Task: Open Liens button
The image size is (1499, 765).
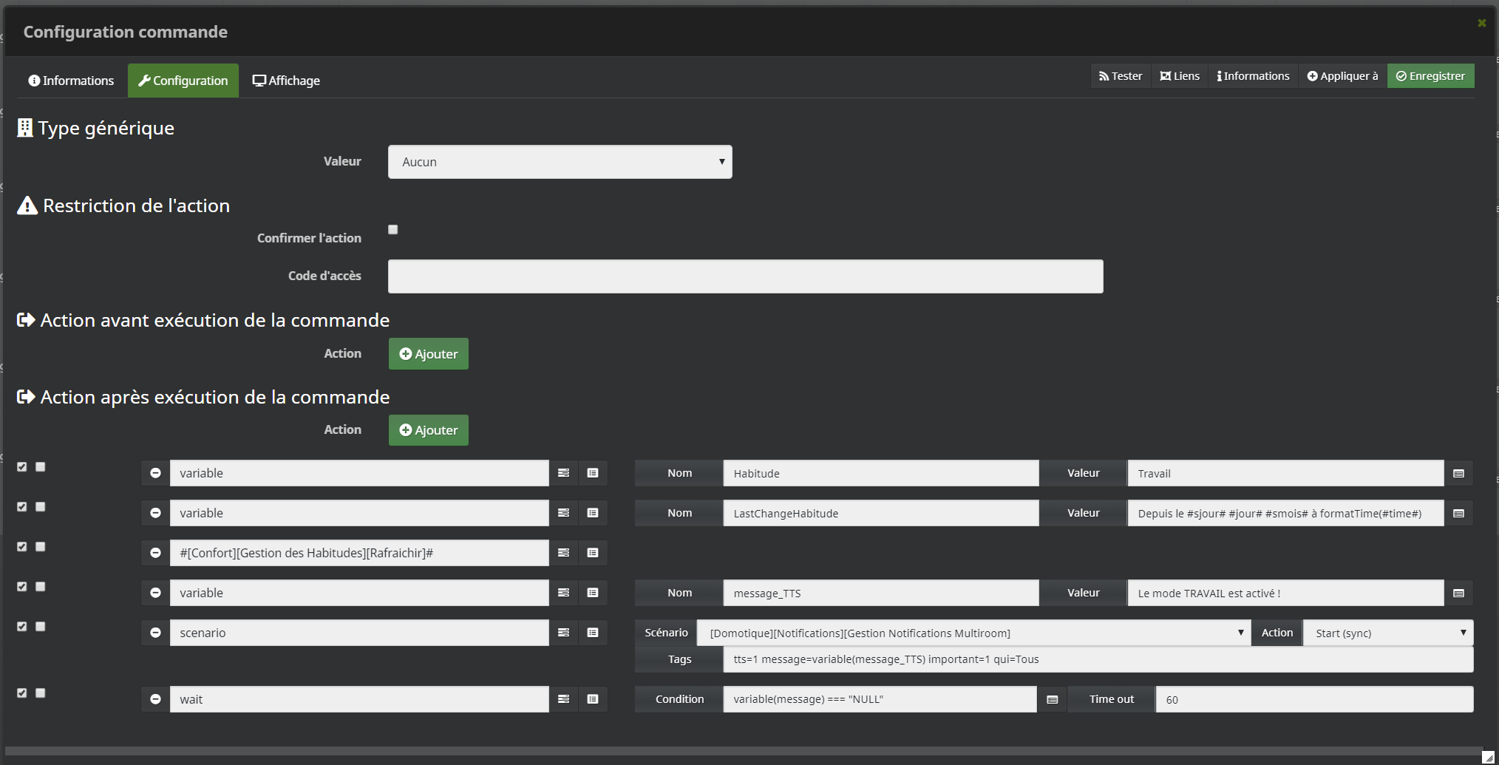Action: click(x=1180, y=76)
